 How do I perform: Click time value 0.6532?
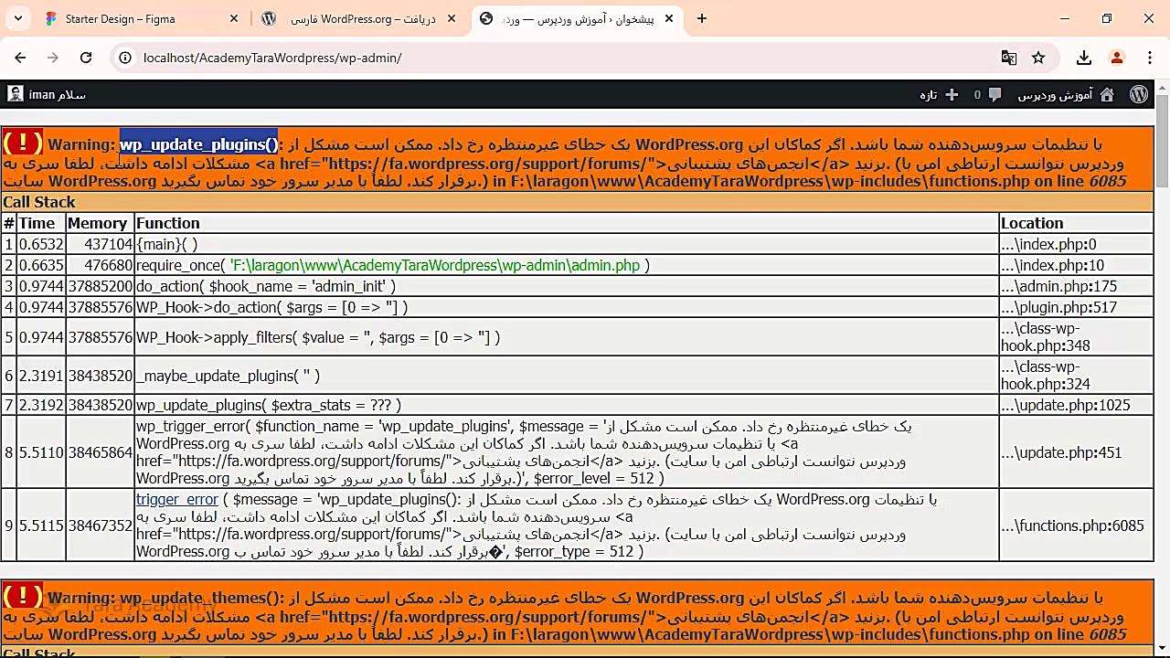[x=41, y=244]
